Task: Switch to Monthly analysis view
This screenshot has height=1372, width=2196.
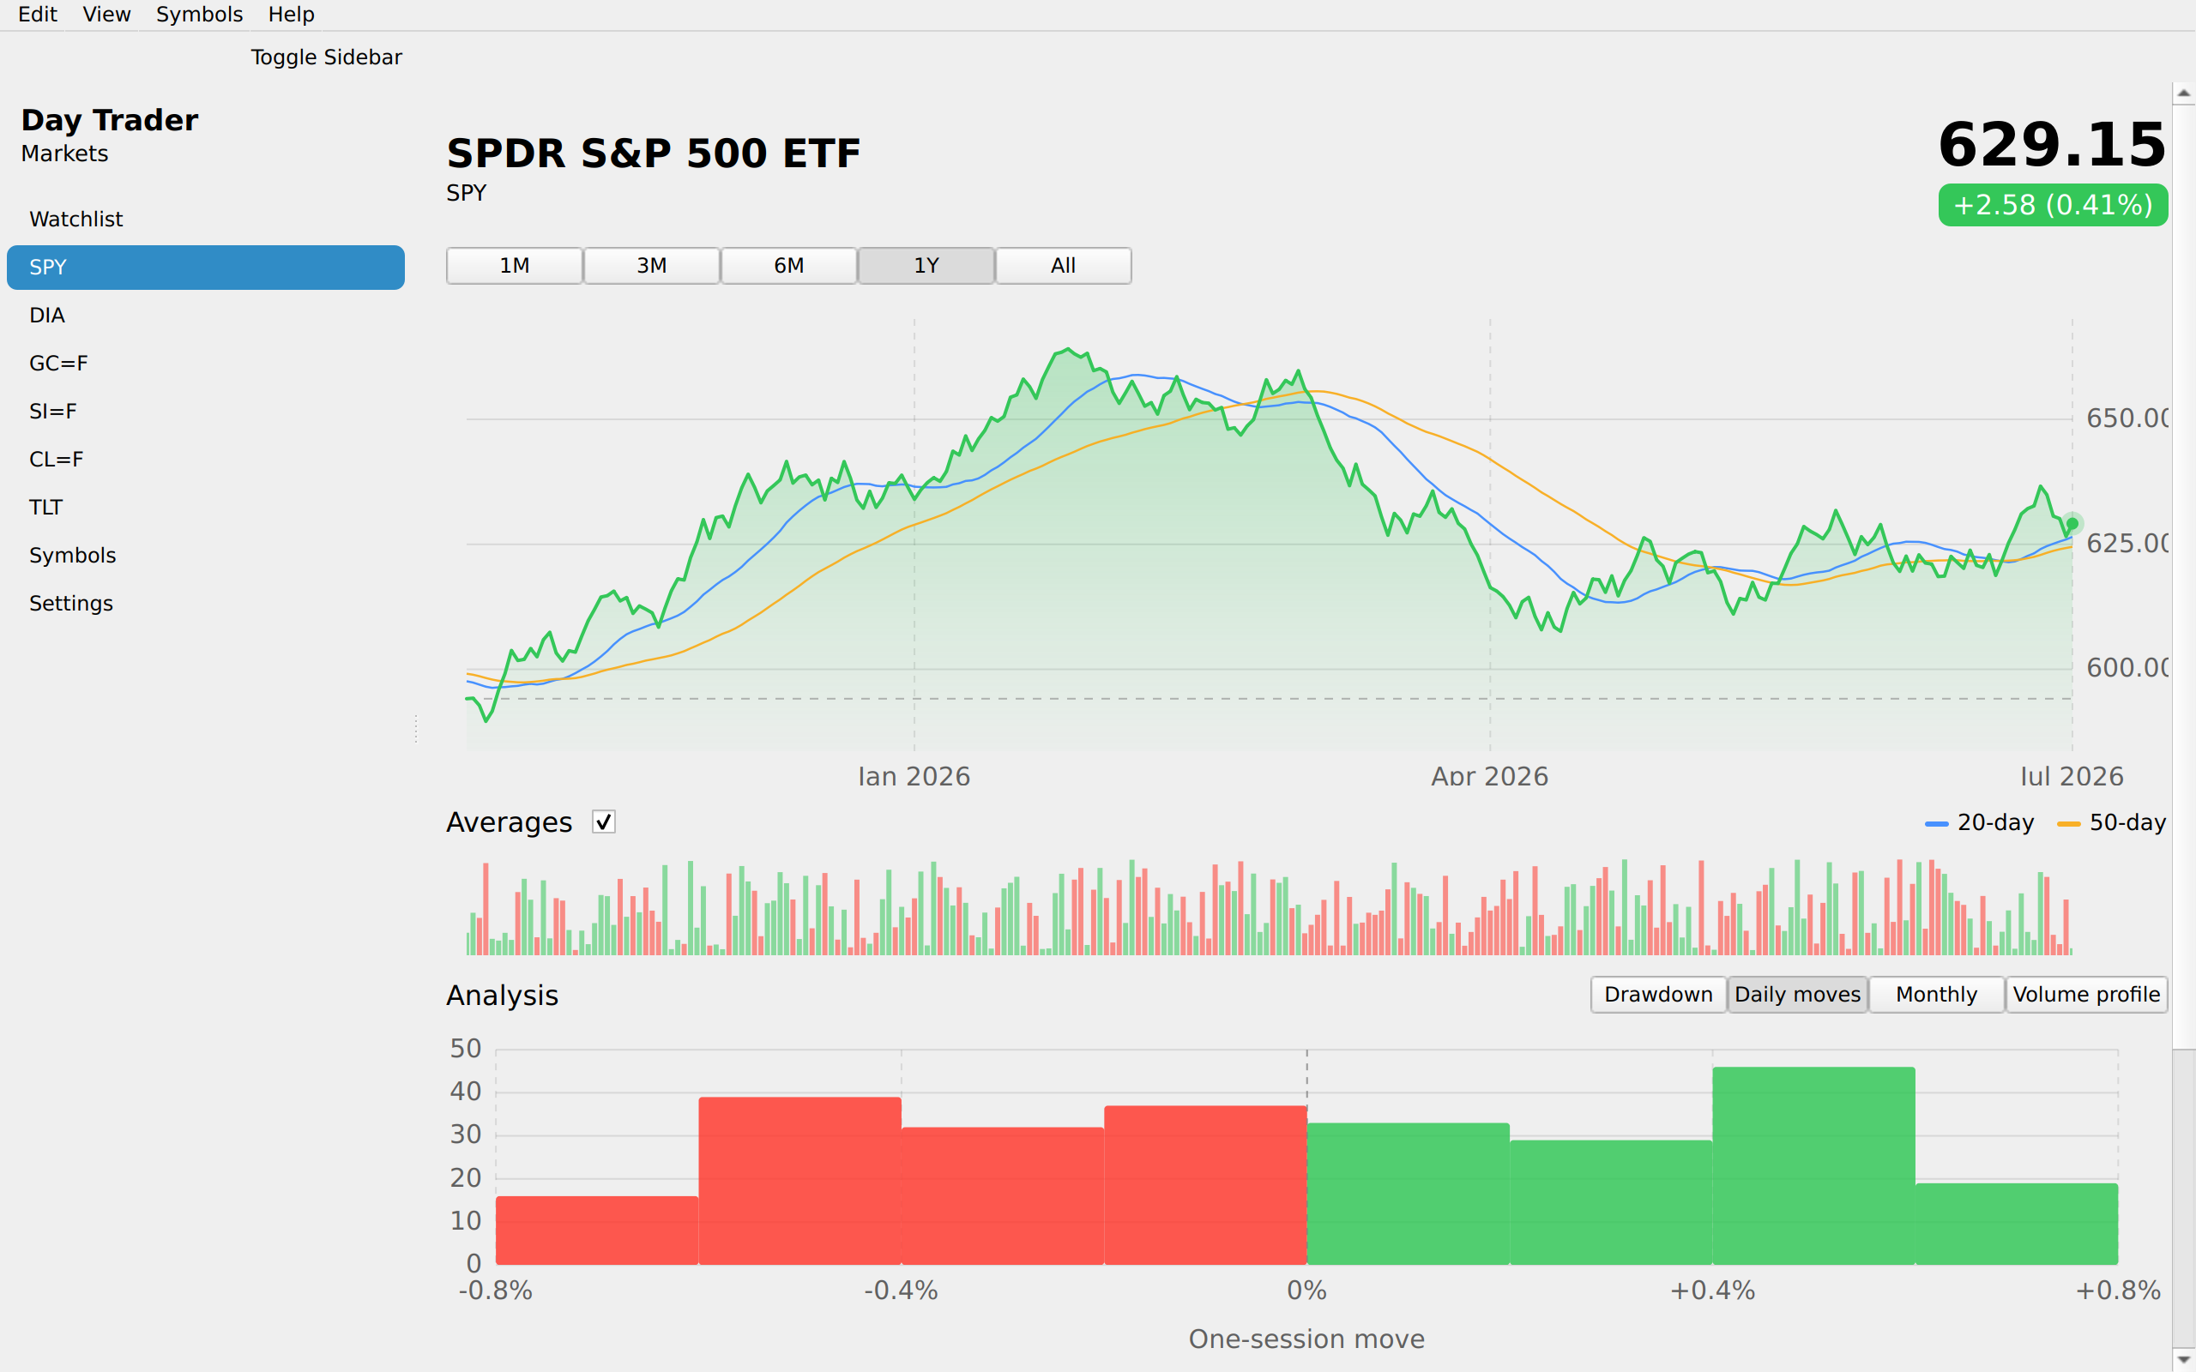Action: [x=1935, y=995]
